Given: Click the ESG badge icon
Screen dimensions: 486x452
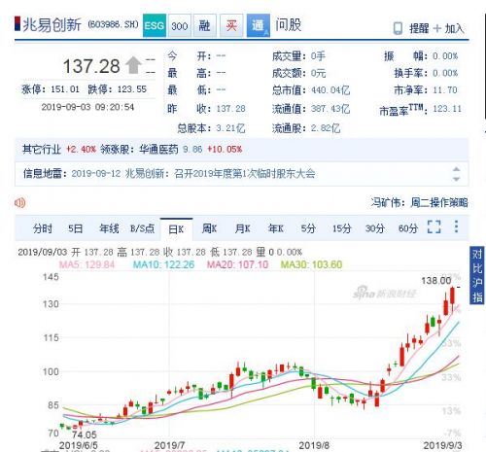Looking at the screenshot, I should (x=155, y=25).
